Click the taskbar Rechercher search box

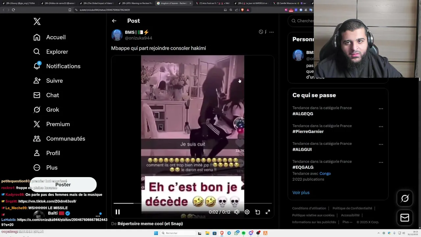coord(178,233)
